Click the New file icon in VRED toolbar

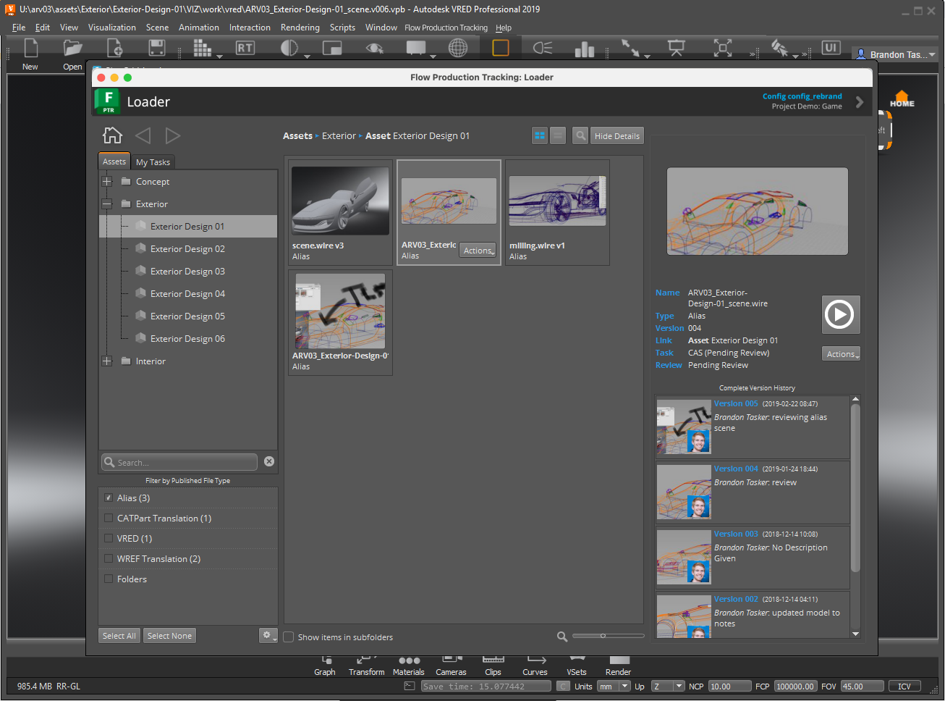(x=30, y=49)
